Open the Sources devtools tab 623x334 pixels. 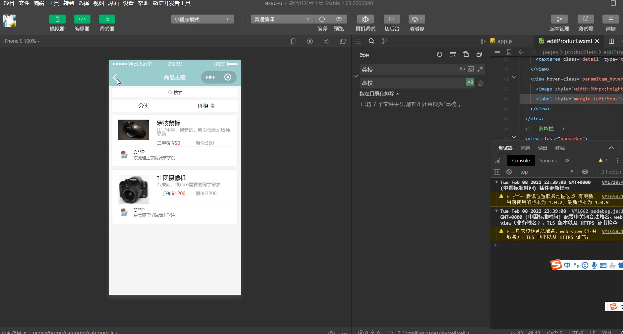click(x=548, y=161)
